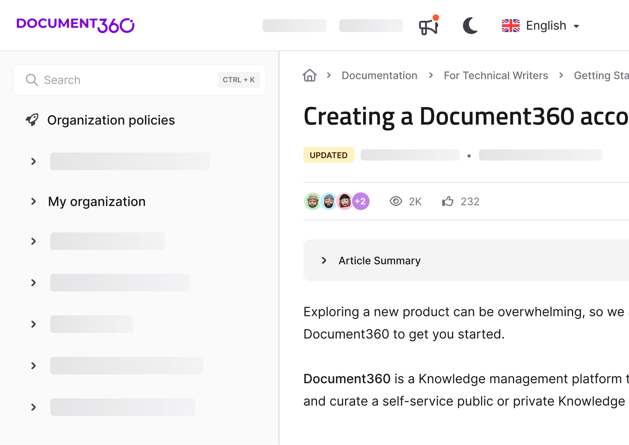
Task: Expand the My organization chevron
Action: pyautogui.click(x=33, y=201)
